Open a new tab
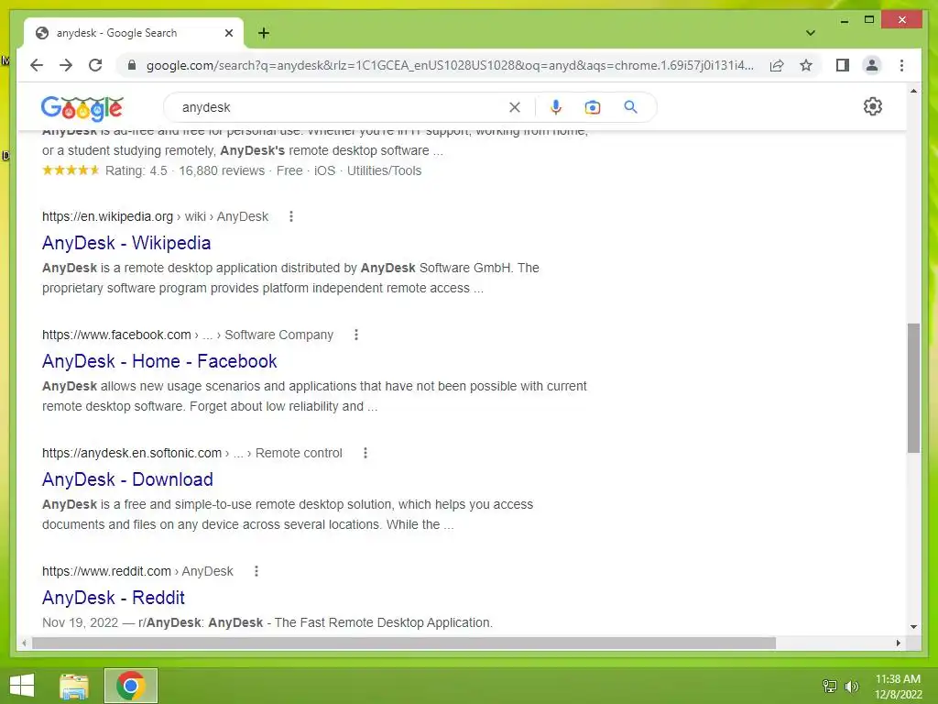Viewport: 938px width, 704px height. (264, 33)
